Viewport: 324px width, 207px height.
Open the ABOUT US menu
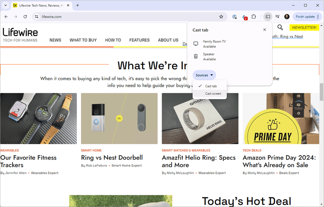[x=168, y=40]
